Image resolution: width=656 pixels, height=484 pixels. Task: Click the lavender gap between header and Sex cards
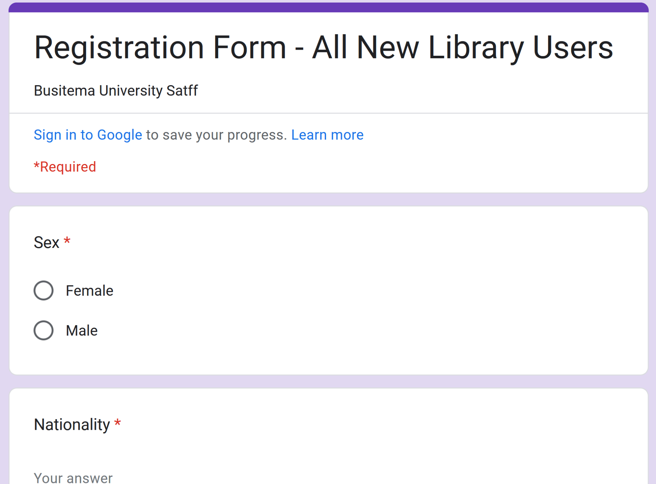pos(328,200)
